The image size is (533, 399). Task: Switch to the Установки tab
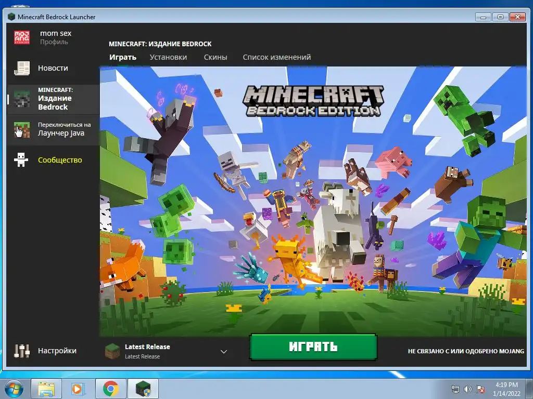168,57
